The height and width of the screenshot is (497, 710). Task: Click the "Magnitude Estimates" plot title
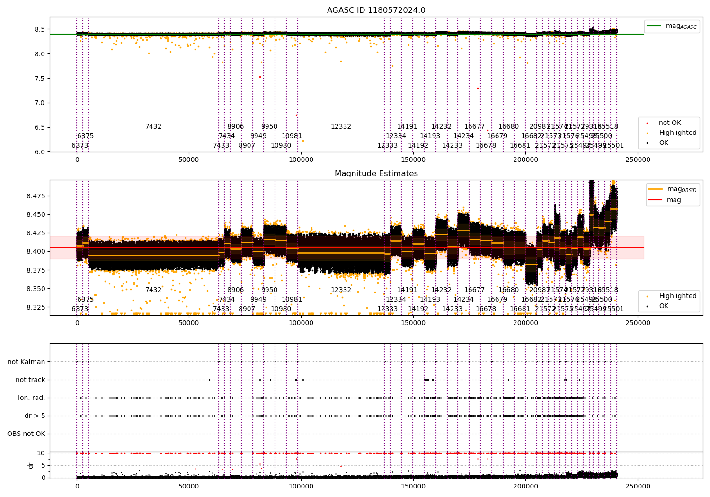pos(376,174)
